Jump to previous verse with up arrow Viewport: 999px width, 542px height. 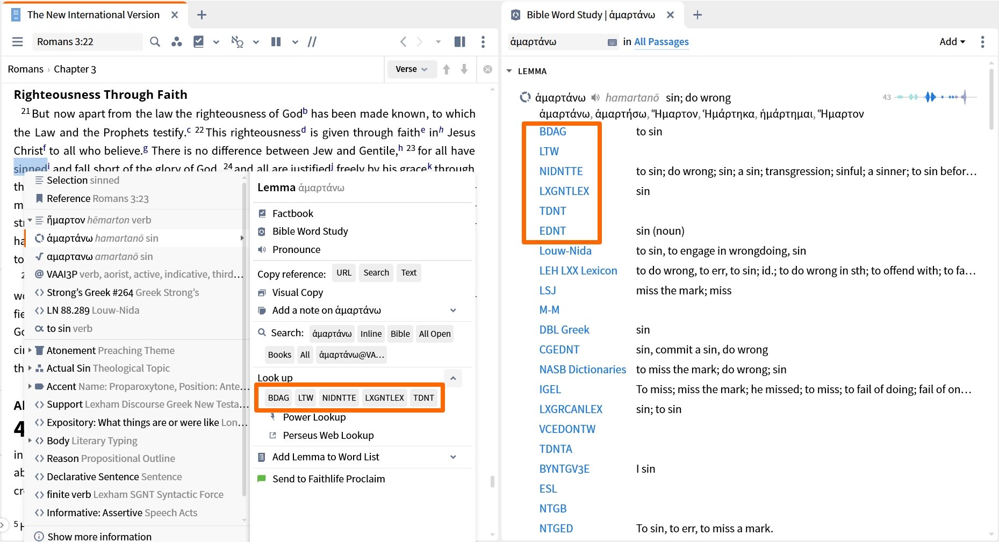446,69
